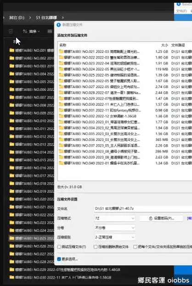Click the 总大小: 31.0 GB text
The image size is (192, 286).
pos(69,187)
